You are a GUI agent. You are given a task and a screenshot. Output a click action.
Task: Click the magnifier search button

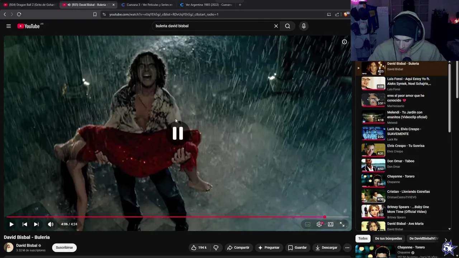pyautogui.click(x=288, y=26)
